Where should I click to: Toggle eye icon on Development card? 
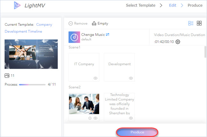coord(131,78)
